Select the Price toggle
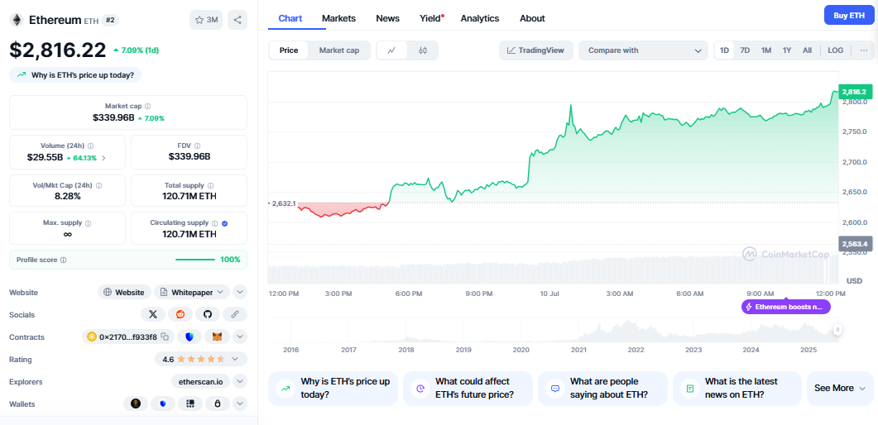The width and height of the screenshot is (878, 425). (288, 50)
